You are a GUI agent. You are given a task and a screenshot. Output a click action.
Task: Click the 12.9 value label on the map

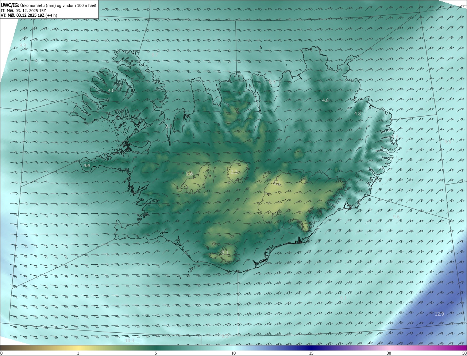pyautogui.click(x=440, y=314)
